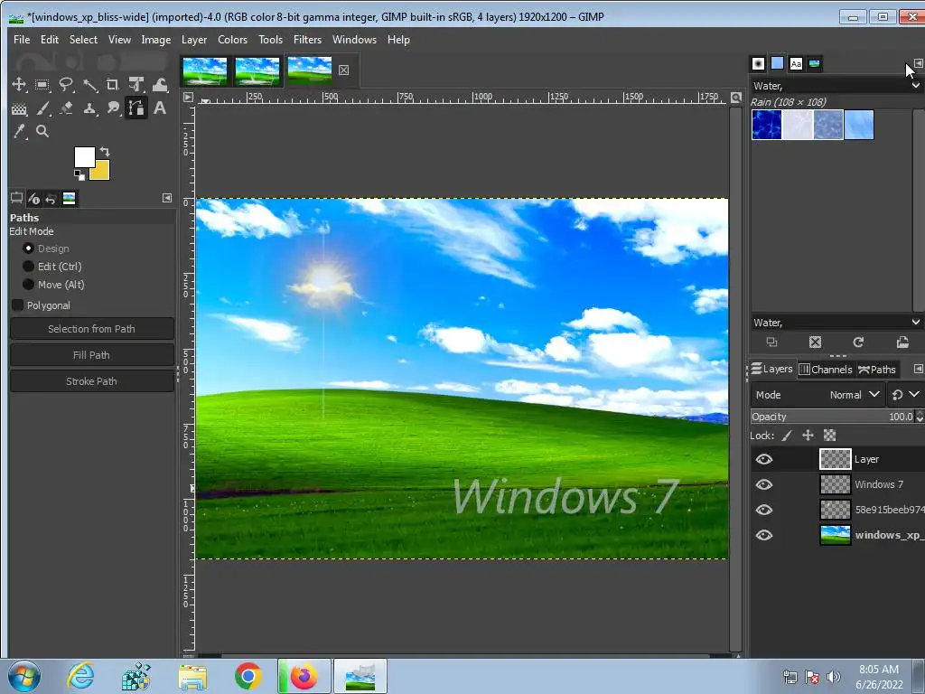
Task: Select the Warp Transform tool
Action: tap(160, 85)
